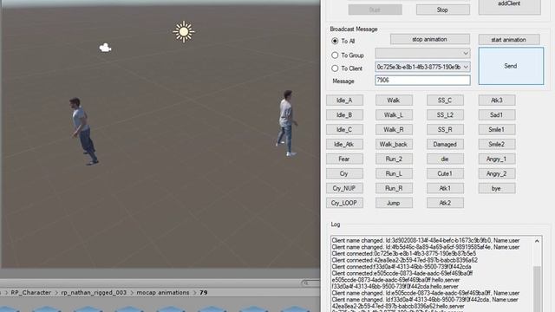Viewport: 555px width, 312px height.
Task: Click the Run_R button
Action: 394,189
